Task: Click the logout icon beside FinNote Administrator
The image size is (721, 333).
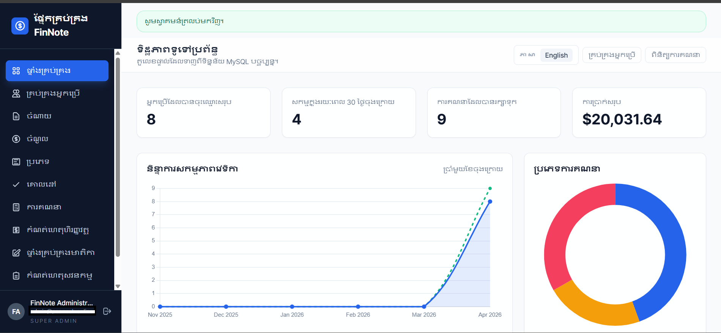Action: pyautogui.click(x=107, y=311)
